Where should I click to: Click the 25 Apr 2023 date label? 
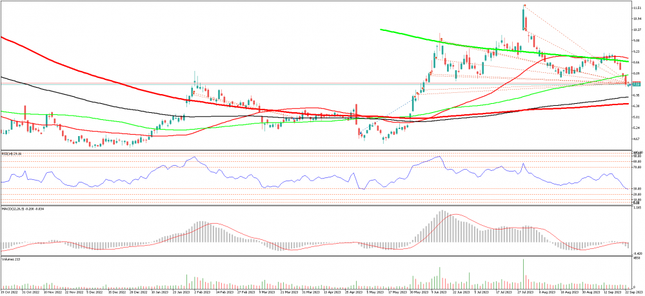pyautogui.click(x=353, y=292)
